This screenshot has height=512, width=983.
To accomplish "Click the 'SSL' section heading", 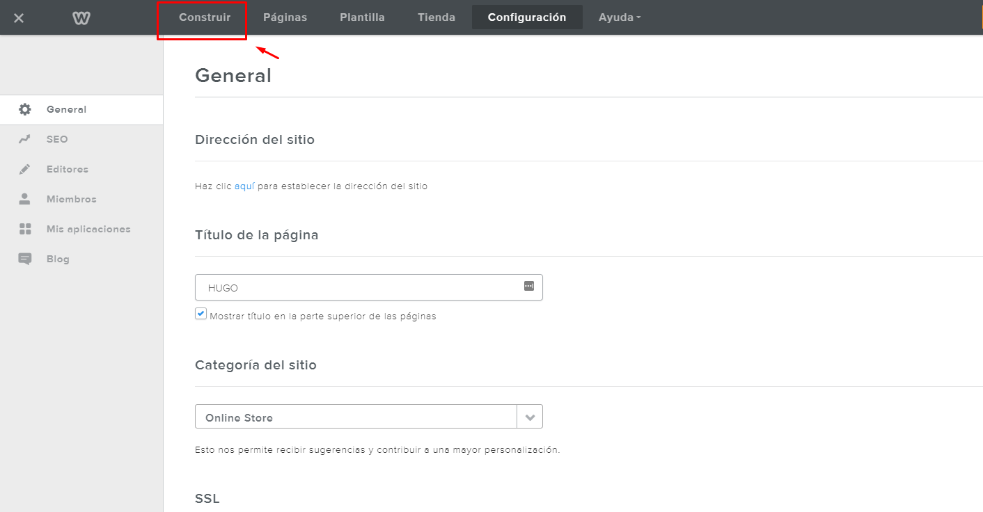I will coord(207,499).
